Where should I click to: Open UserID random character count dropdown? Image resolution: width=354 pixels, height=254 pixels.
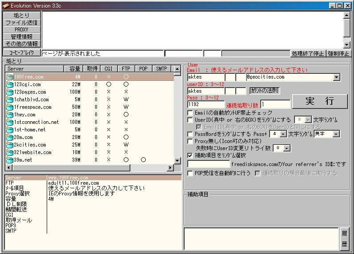pos(308,120)
